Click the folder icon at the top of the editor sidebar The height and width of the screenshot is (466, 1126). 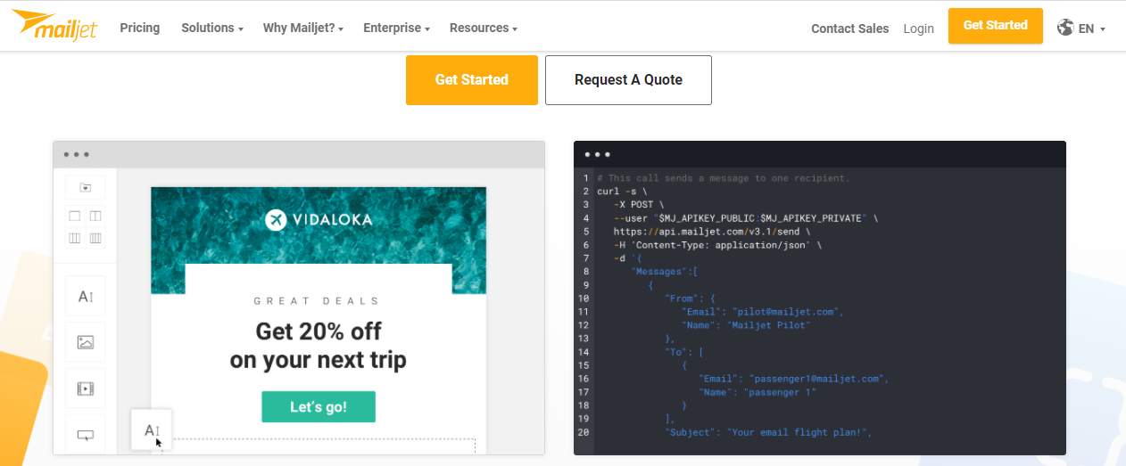[85, 188]
